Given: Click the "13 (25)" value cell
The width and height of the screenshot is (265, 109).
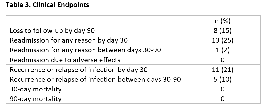Looking at the screenshot, I should coord(223,40).
